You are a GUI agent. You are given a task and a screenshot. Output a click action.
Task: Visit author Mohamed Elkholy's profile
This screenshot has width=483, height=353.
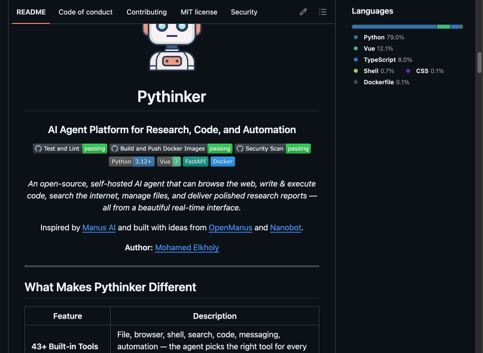tap(187, 247)
